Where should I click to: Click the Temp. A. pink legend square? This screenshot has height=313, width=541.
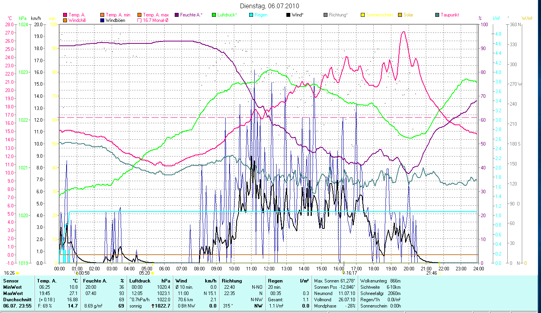pyautogui.click(x=65, y=15)
